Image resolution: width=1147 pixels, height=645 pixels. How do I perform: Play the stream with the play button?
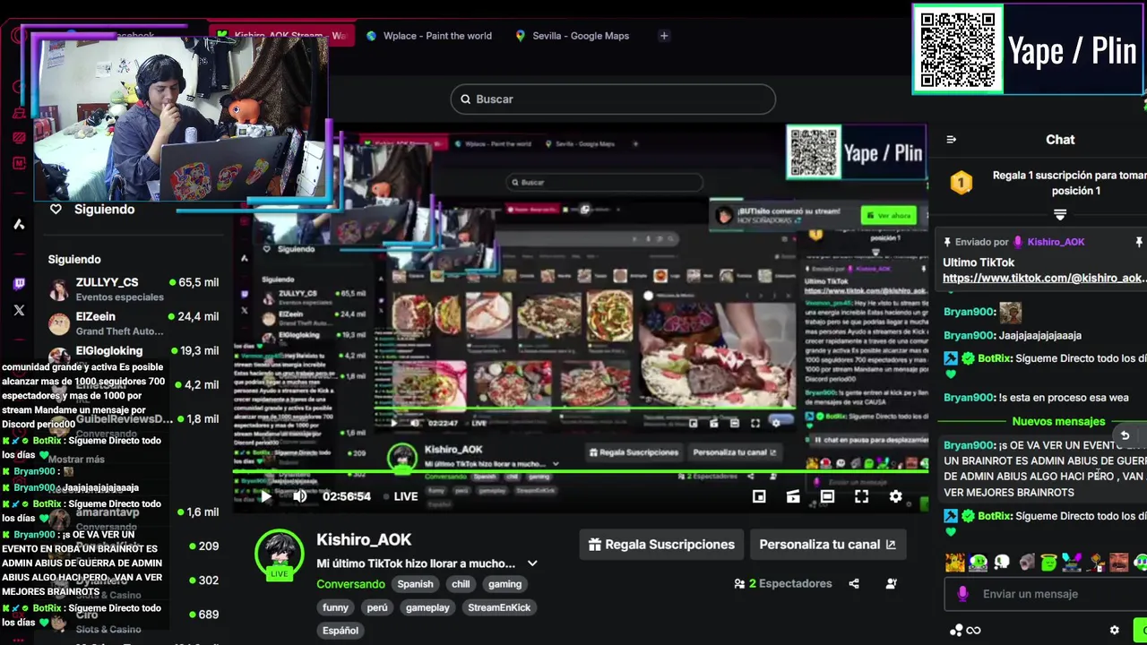coord(265,496)
